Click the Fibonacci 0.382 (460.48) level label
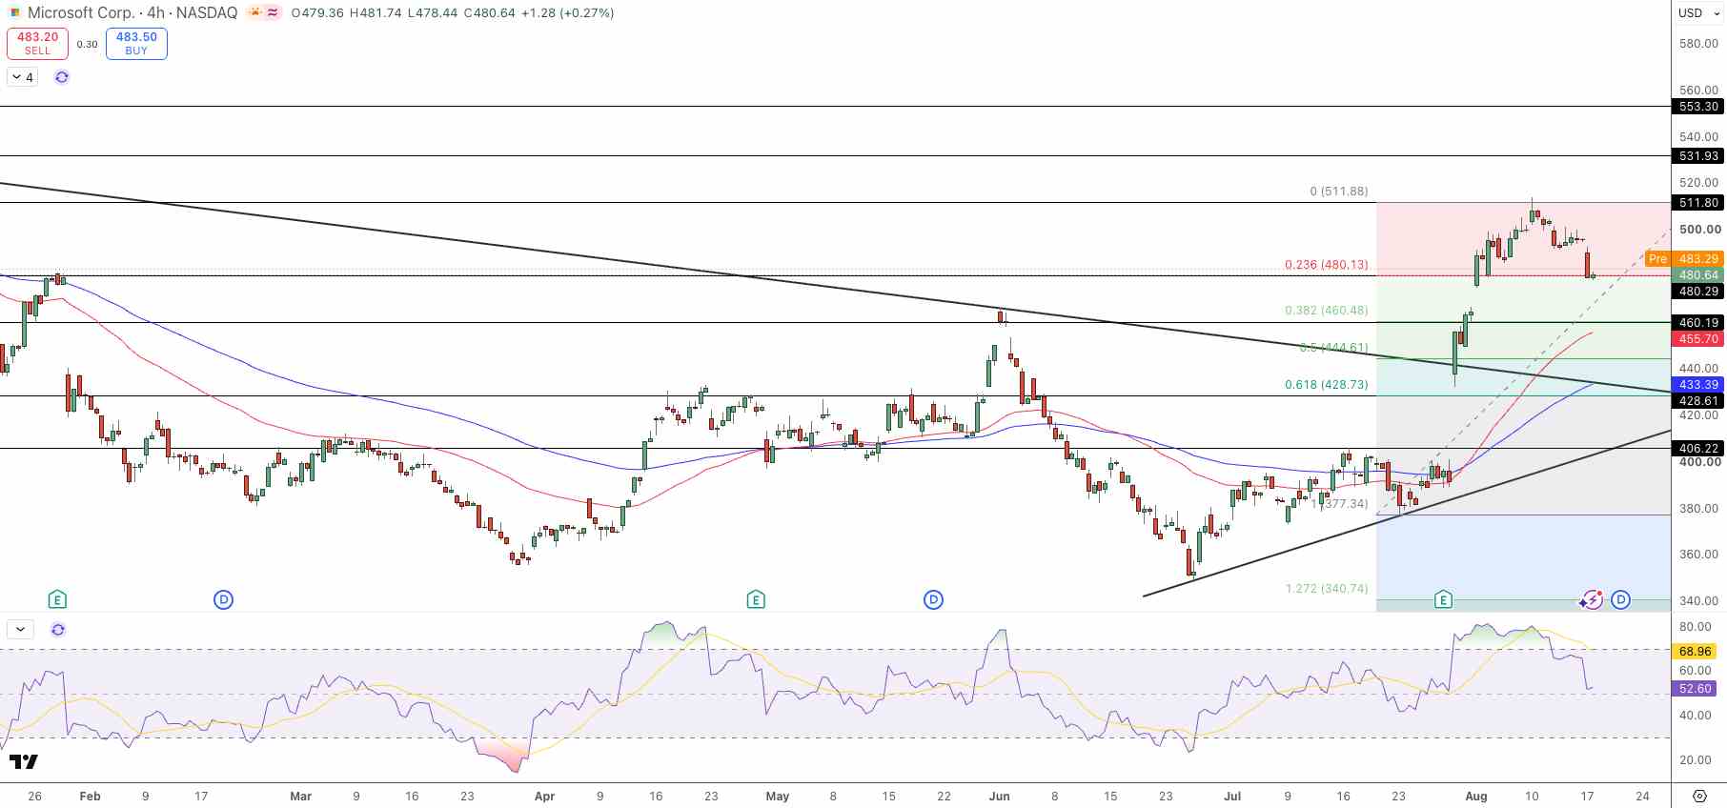The width and height of the screenshot is (1727, 808). tap(1326, 311)
